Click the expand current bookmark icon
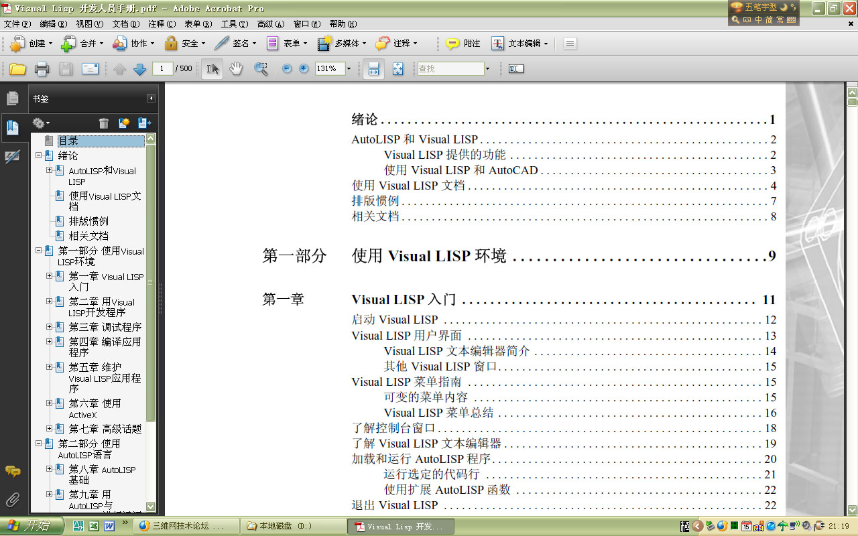 (144, 123)
